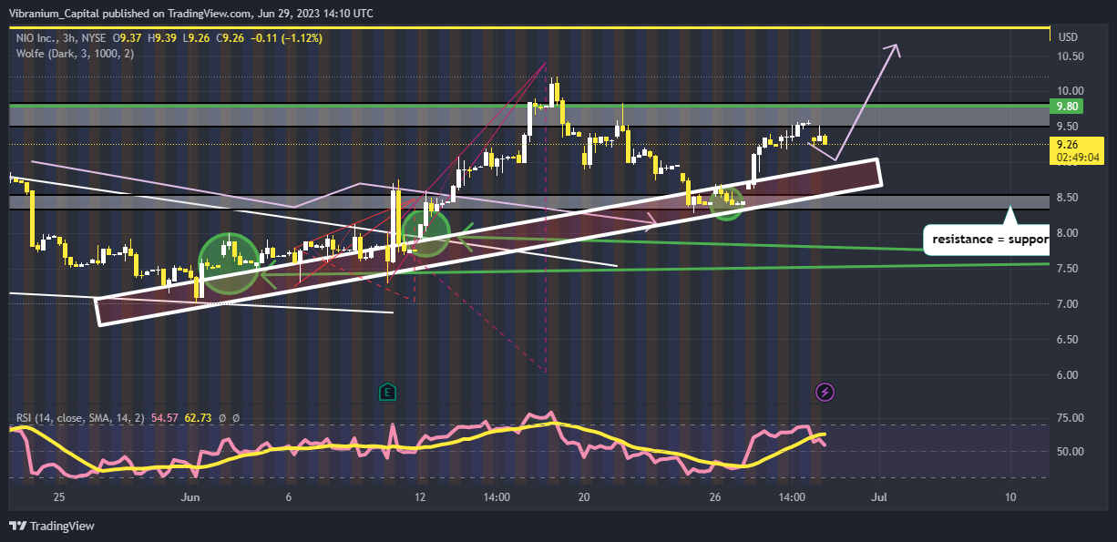Image resolution: width=1117 pixels, height=542 pixels.
Task: Click the 6.50 price axis label
Action: (x=1069, y=340)
